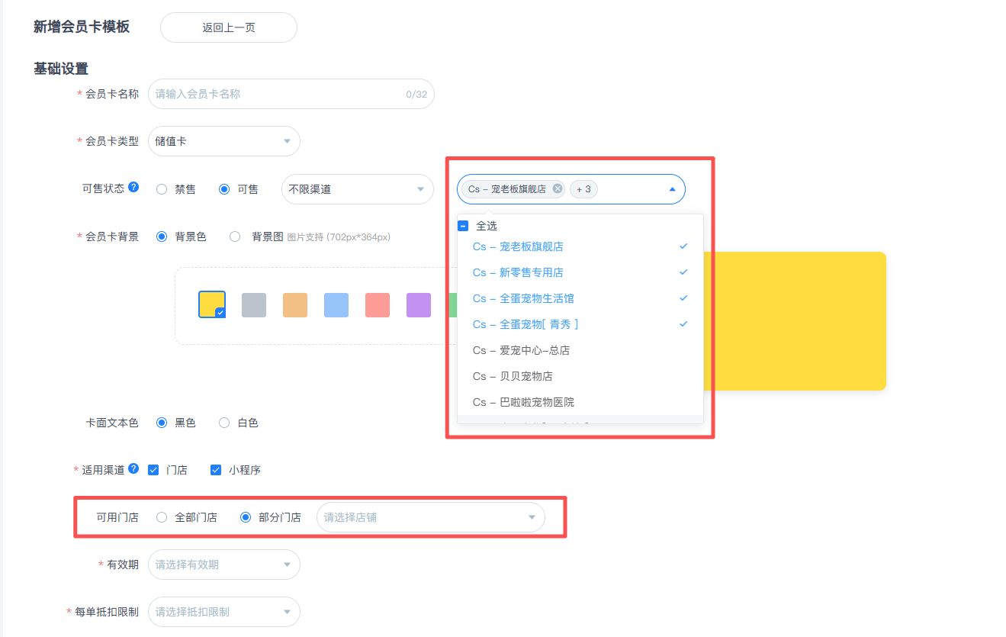Remove the Cs – 宠老板旗舰店 tag
1006x637 pixels.
click(558, 189)
